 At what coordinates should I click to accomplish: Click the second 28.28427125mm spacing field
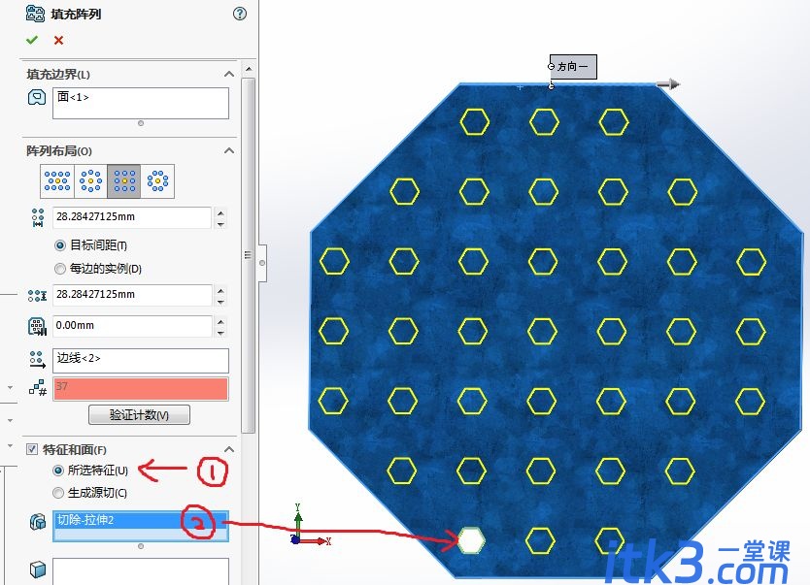pyautogui.click(x=132, y=295)
